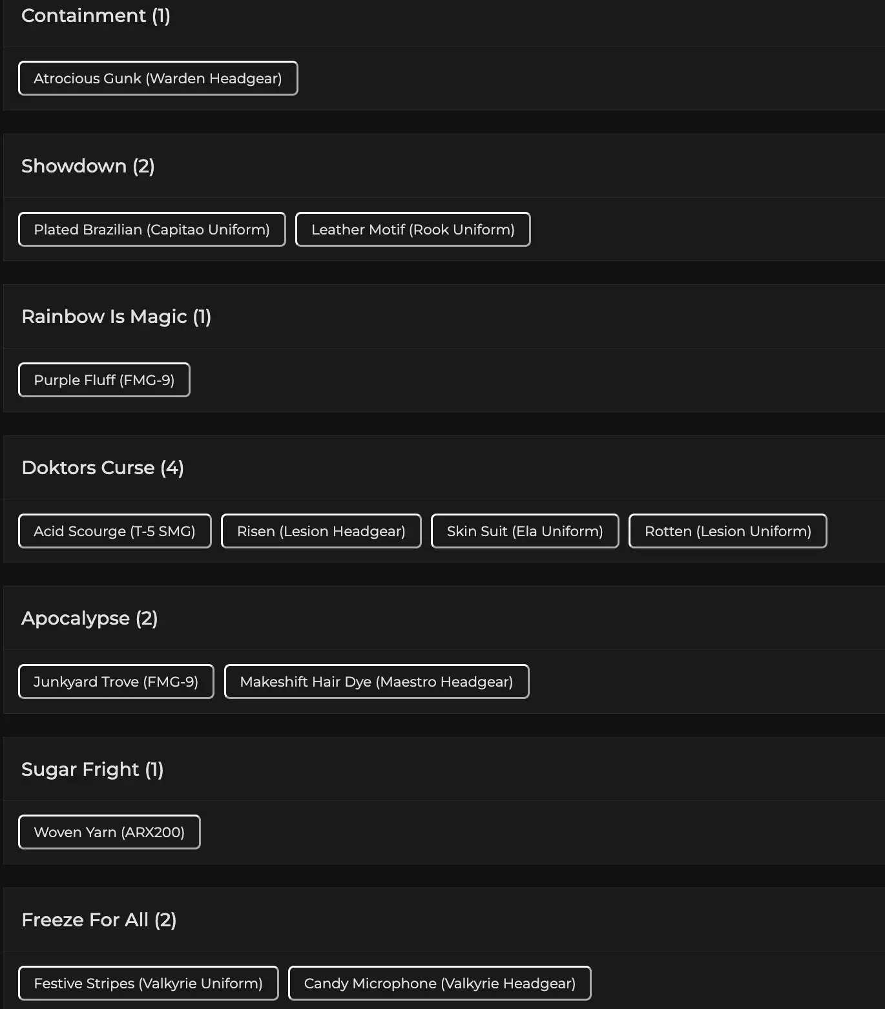Choose the Woven Yarn (ARX200) skin
This screenshot has height=1009, width=885.
coord(109,832)
